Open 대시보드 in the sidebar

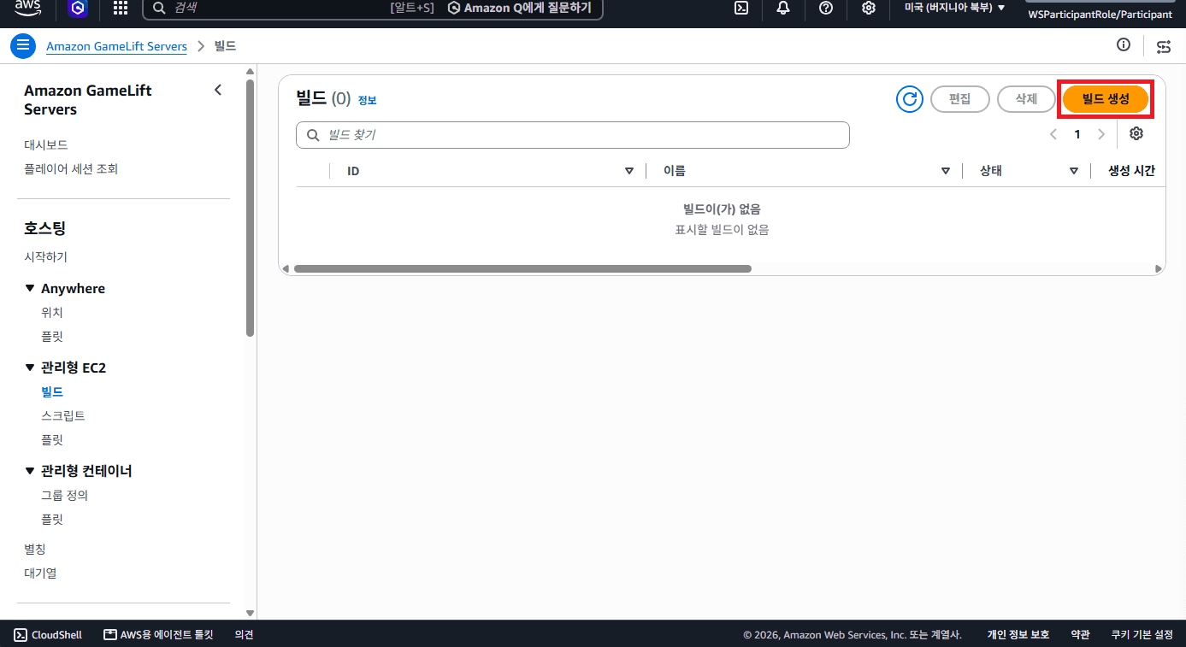(46, 145)
